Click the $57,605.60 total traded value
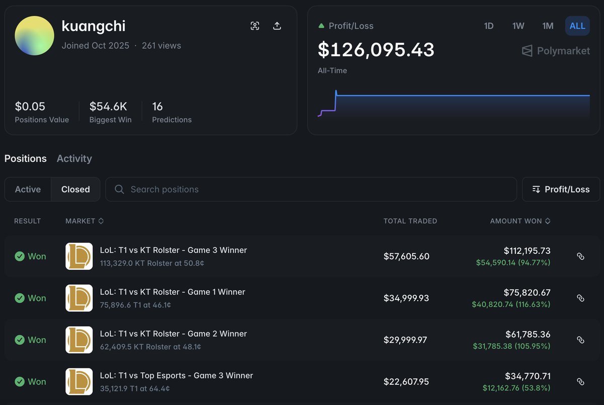The width and height of the screenshot is (604, 405). [x=407, y=256]
